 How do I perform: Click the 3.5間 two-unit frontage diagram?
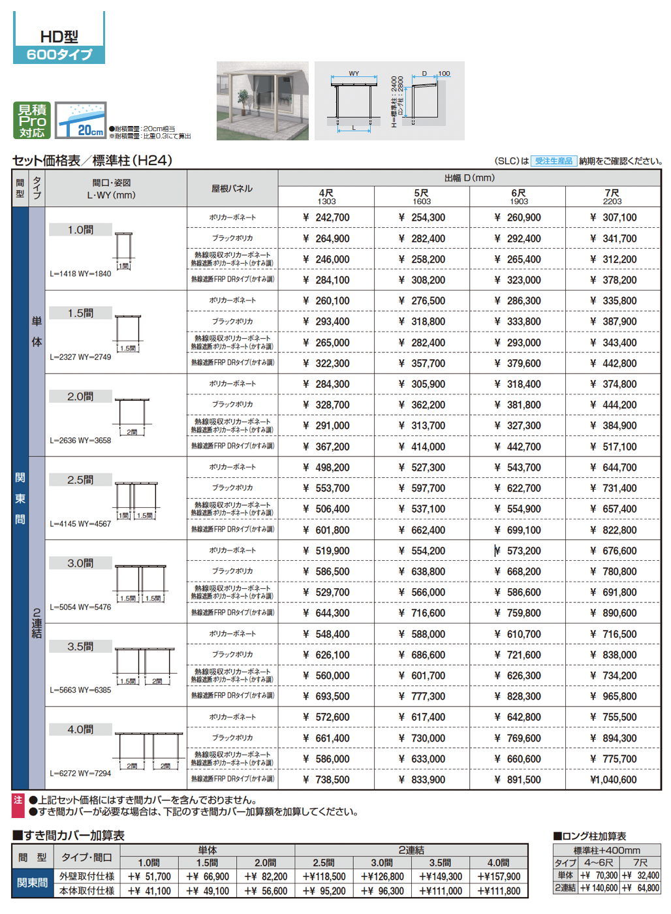145,667
